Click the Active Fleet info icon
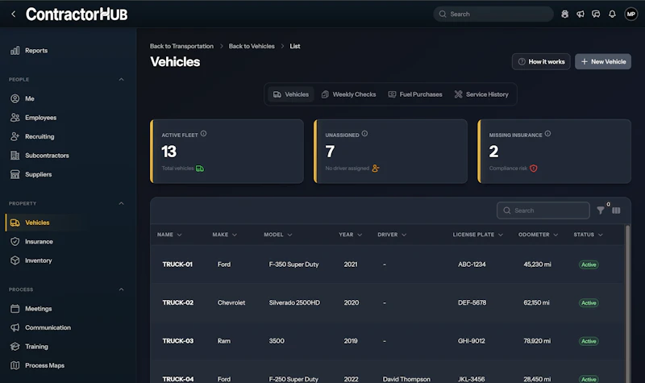Image resolution: width=645 pixels, height=383 pixels. tap(204, 134)
